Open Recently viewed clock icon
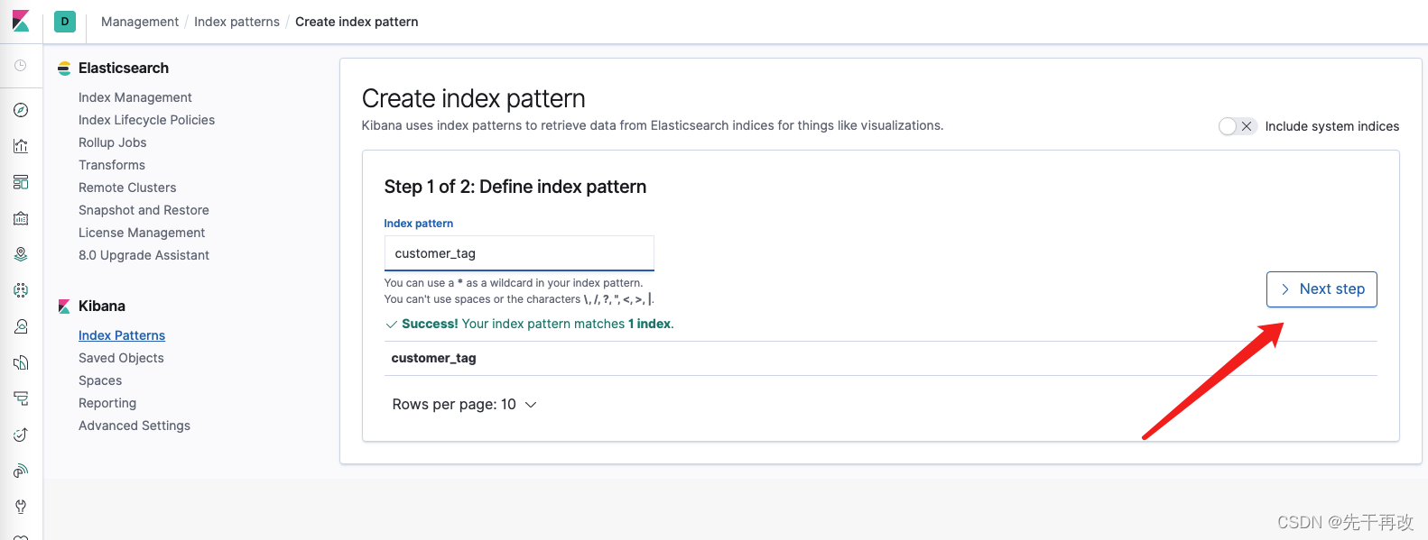Image resolution: width=1428 pixels, height=540 pixels. [x=21, y=66]
